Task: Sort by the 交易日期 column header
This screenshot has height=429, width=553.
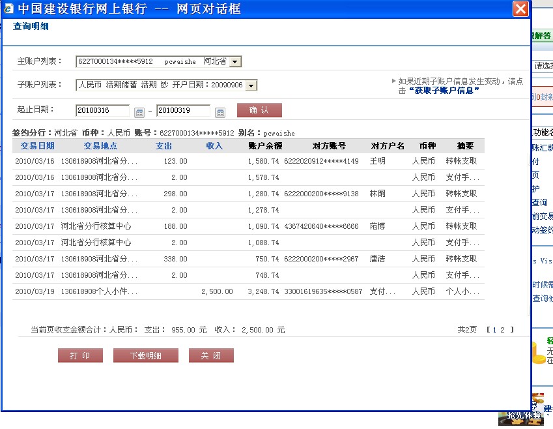Action: tap(37, 146)
